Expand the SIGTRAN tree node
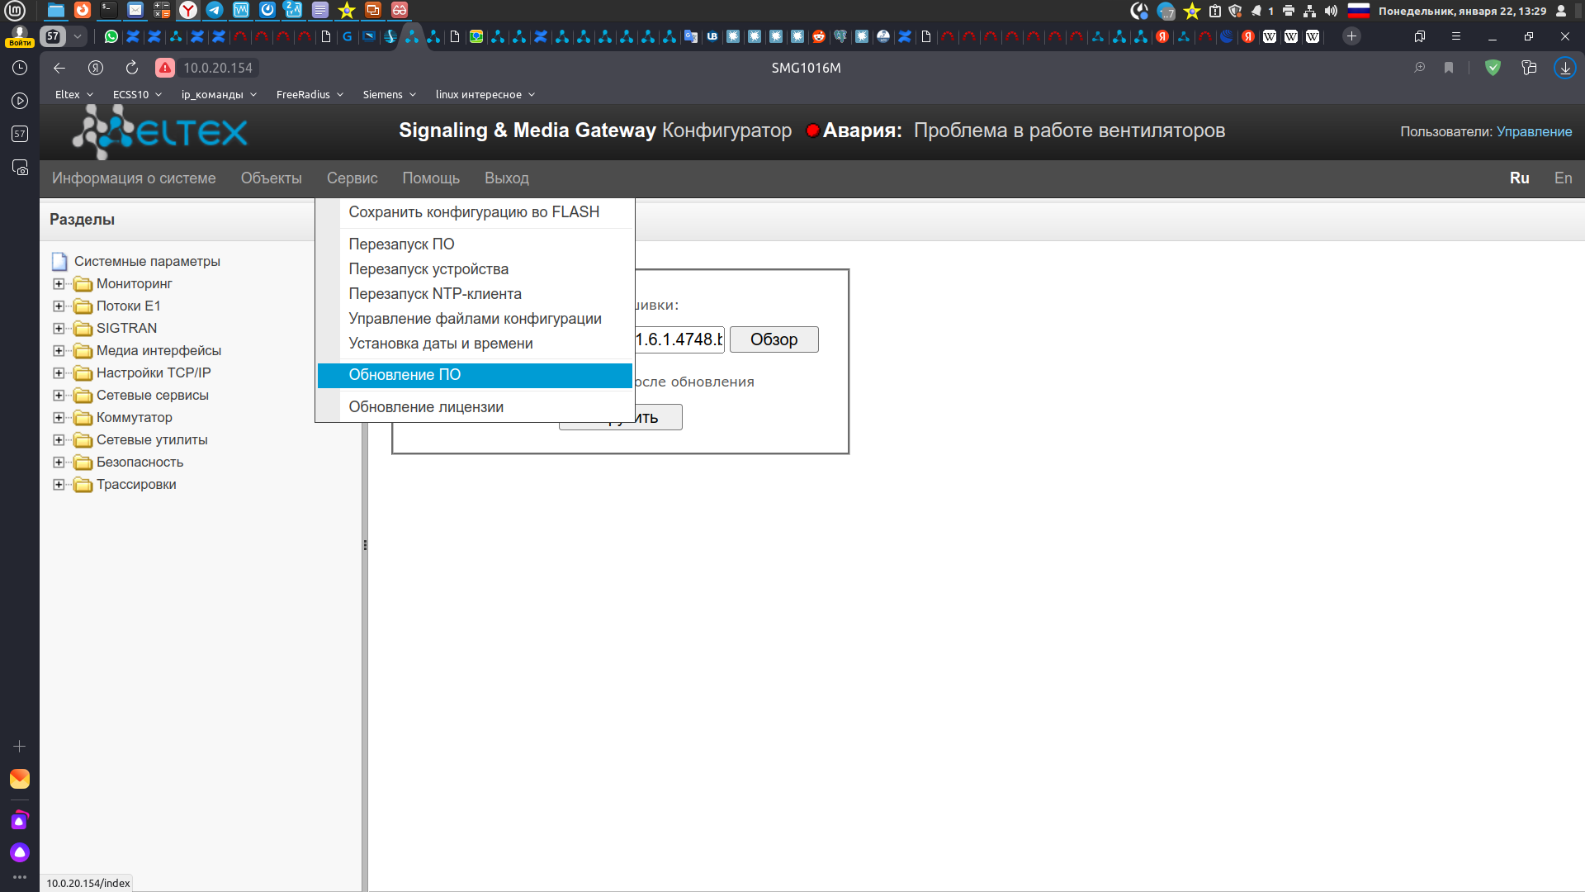The width and height of the screenshot is (1585, 892). (59, 329)
